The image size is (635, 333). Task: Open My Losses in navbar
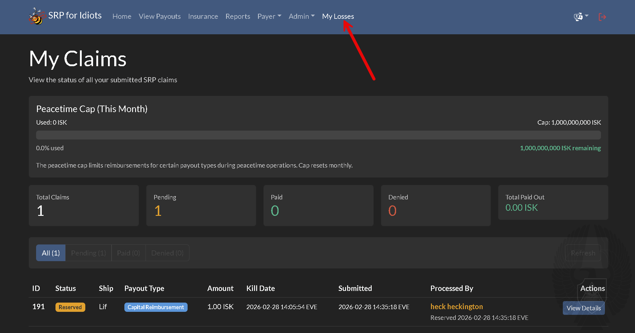(x=338, y=16)
